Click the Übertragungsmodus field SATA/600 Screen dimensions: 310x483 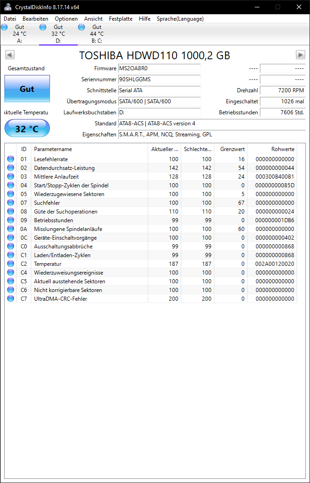point(159,101)
